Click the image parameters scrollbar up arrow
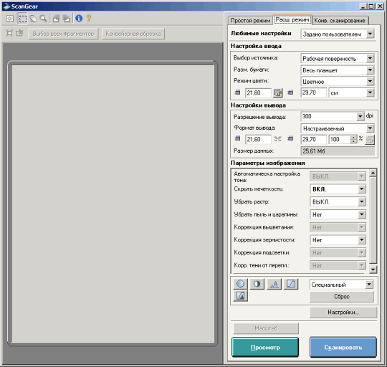This screenshot has width=387, height=367. pyautogui.click(x=373, y=173)
